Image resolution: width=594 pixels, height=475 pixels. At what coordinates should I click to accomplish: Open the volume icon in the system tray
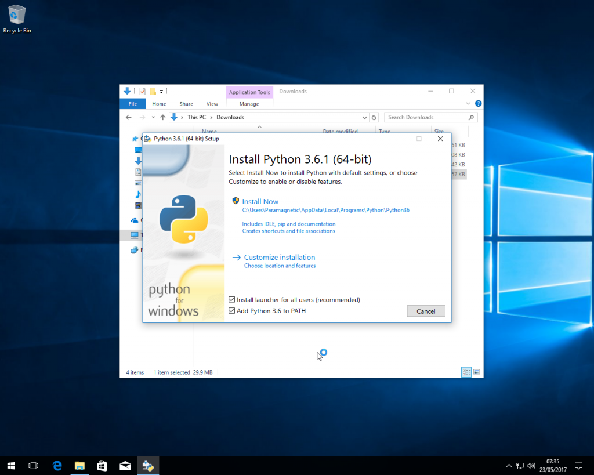pyautogui.click(x=531, y=465)
